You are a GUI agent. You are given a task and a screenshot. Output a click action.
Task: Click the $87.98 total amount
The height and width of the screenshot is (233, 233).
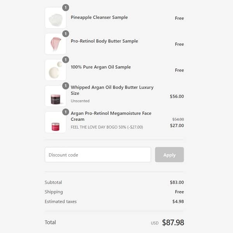pos(173,223)
